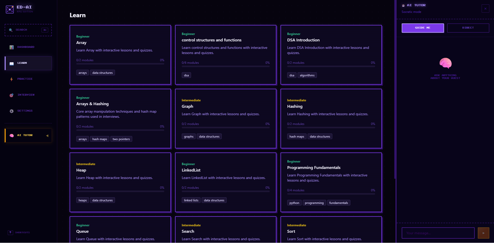This screenshot has height=243, width=494.
Task: Click the graphs tag
Action: (x=189, y=137)
